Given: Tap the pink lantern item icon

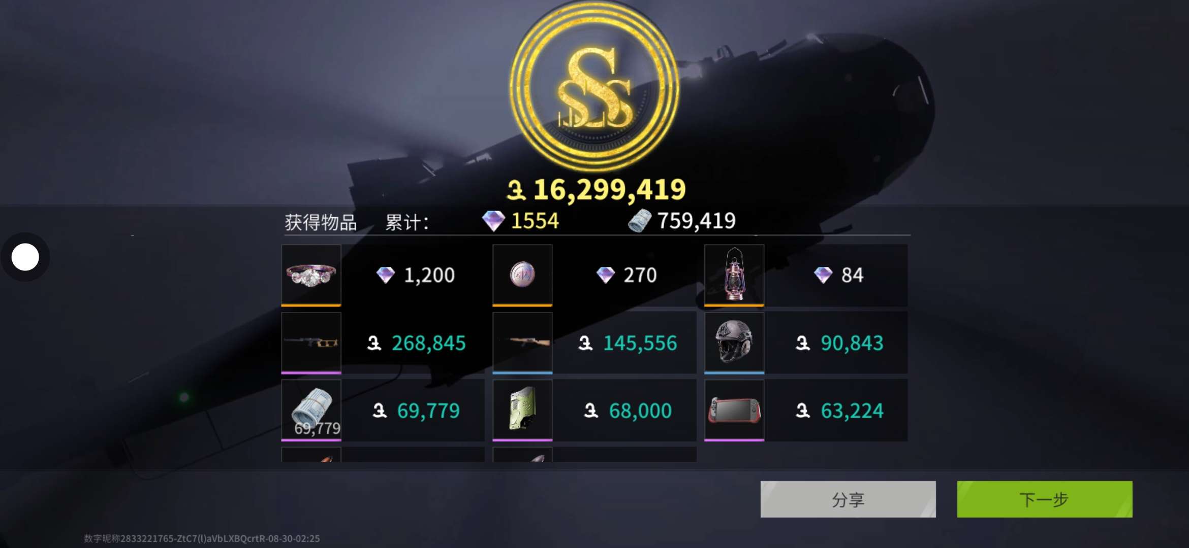Looking at the screenshot, I should [734, 275].
